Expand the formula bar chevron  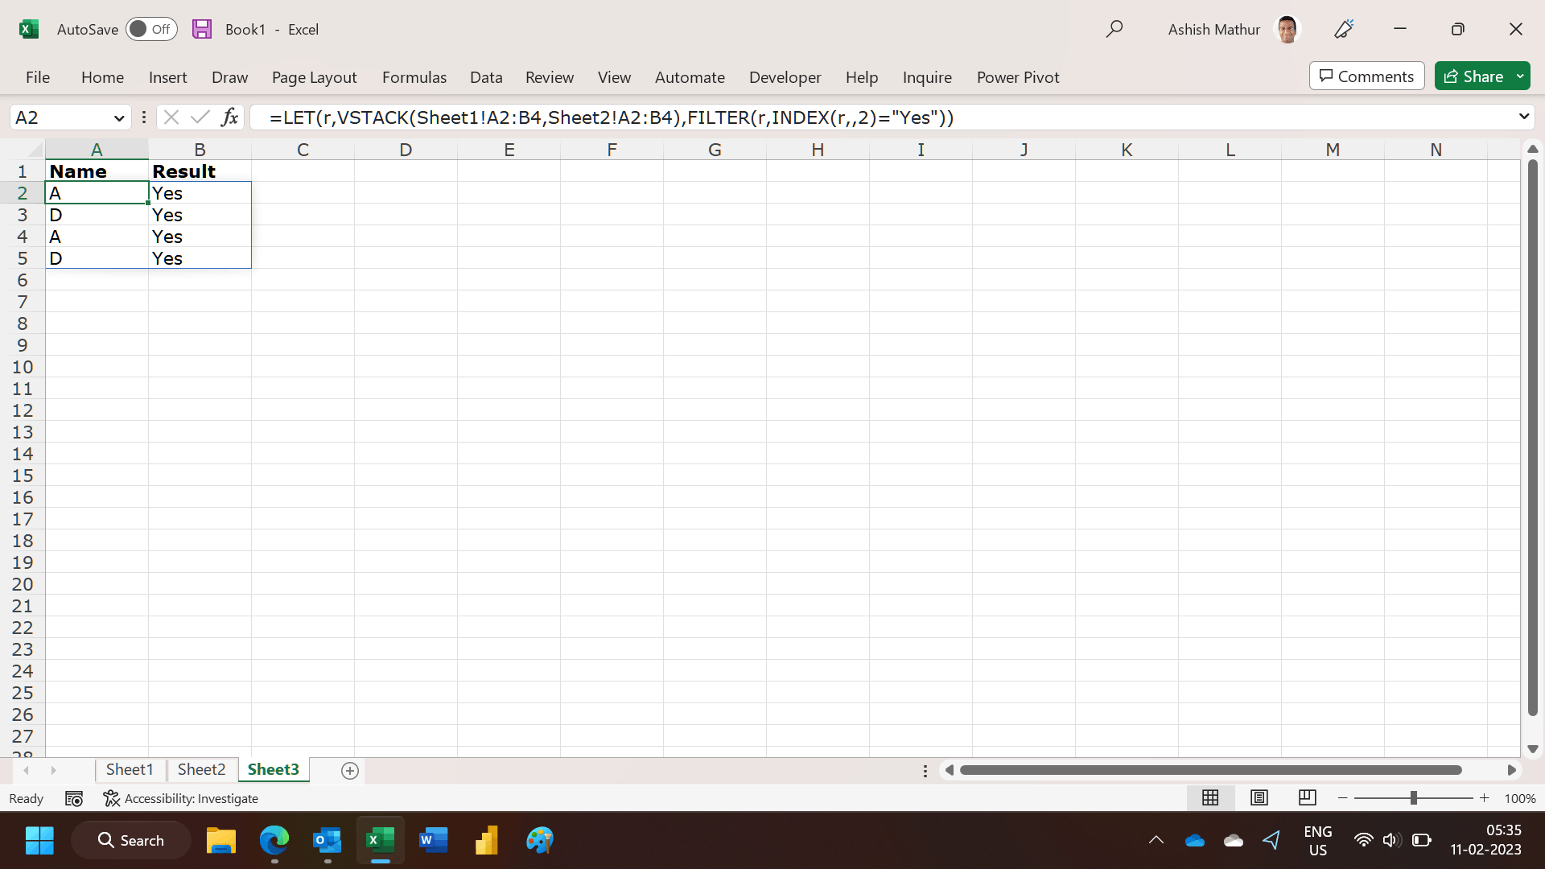click(1523, 117)
